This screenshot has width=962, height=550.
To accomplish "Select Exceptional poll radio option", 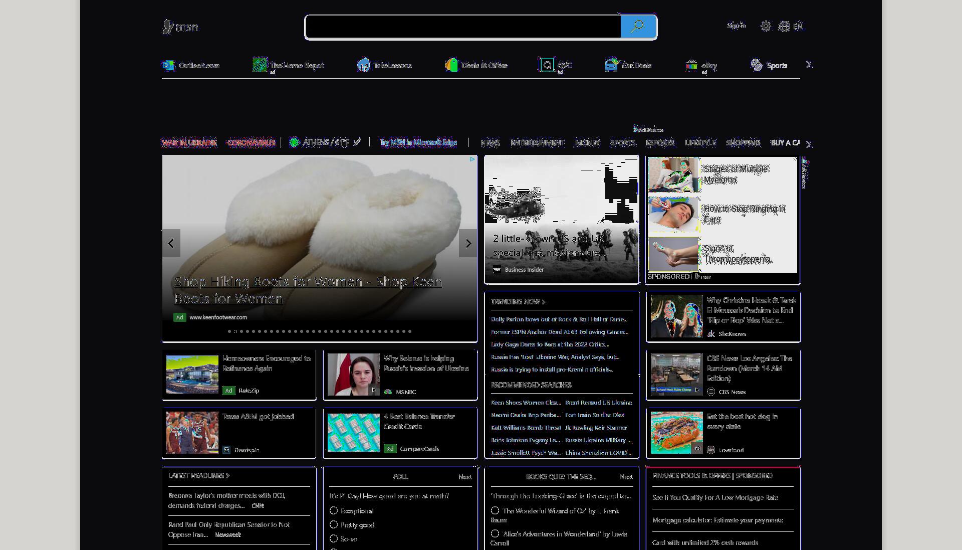I will (x=334, y=510).
